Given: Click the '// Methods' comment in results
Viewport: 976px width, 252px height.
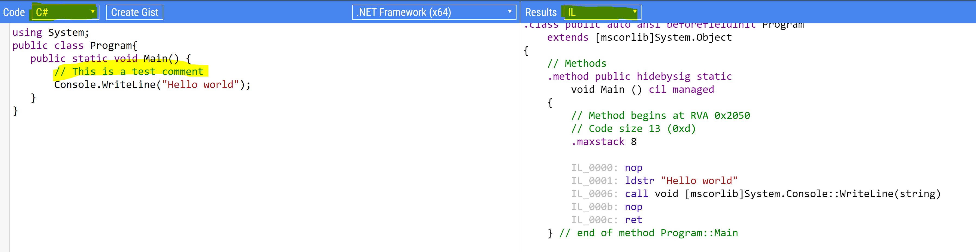Looking at the screenshot, I should pyautogui.click(x=577, y=63).
